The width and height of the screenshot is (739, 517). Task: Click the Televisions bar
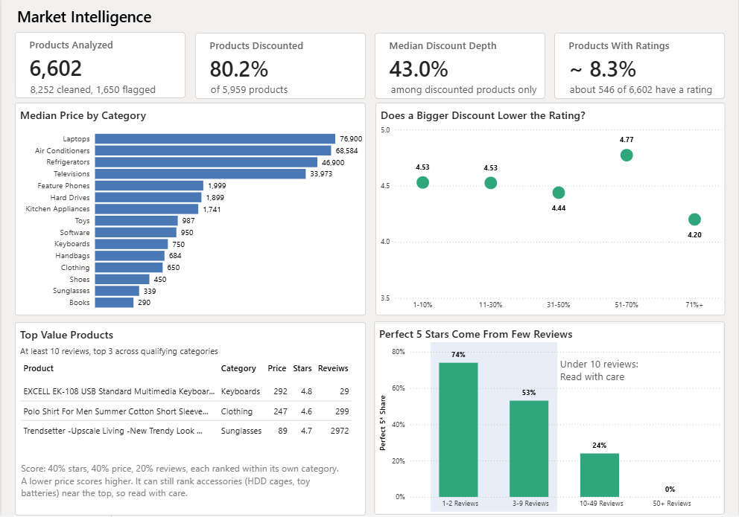coord(200,174)
